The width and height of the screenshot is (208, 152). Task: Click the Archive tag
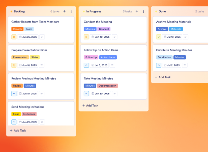(162, 29)
